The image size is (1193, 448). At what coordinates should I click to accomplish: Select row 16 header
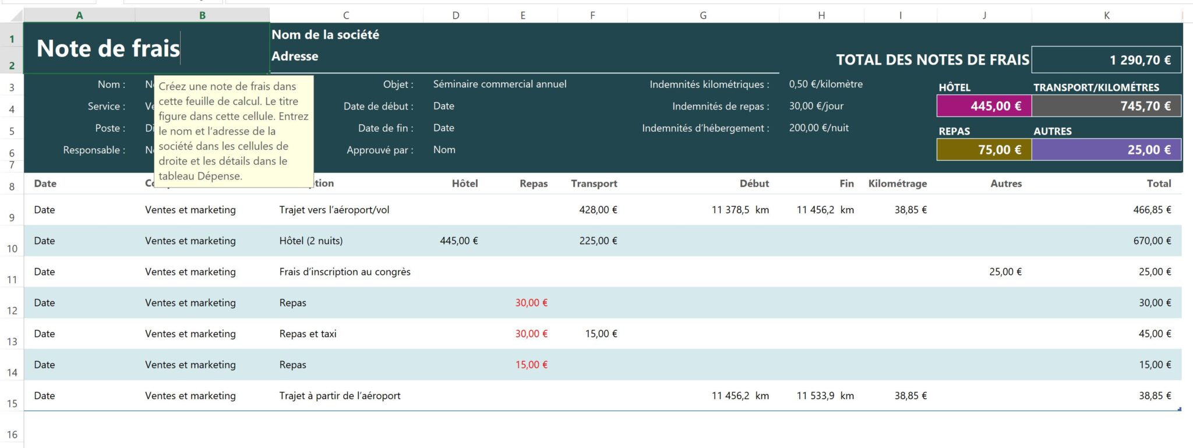(12, 435)
